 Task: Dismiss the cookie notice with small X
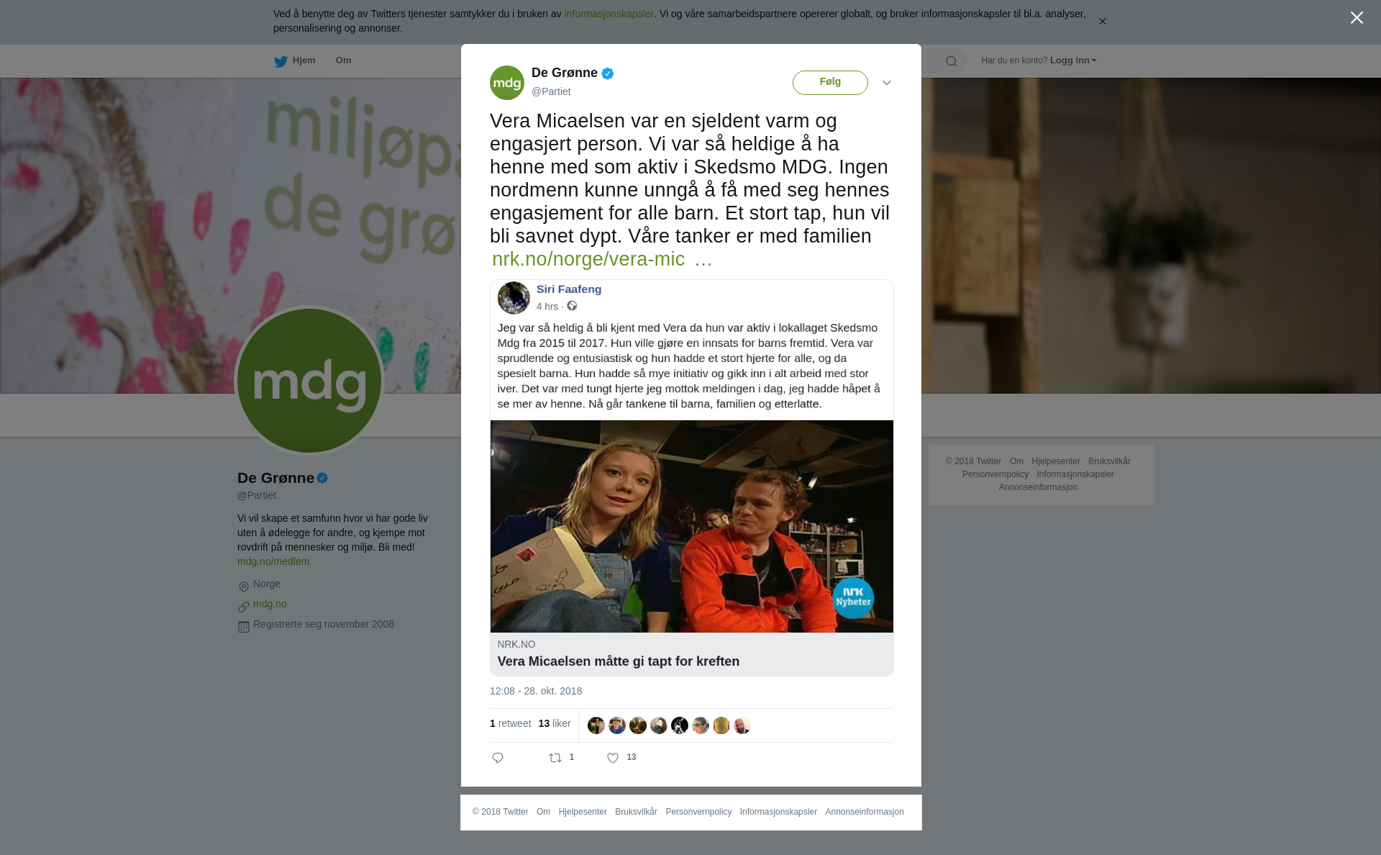pos(1102,22)
